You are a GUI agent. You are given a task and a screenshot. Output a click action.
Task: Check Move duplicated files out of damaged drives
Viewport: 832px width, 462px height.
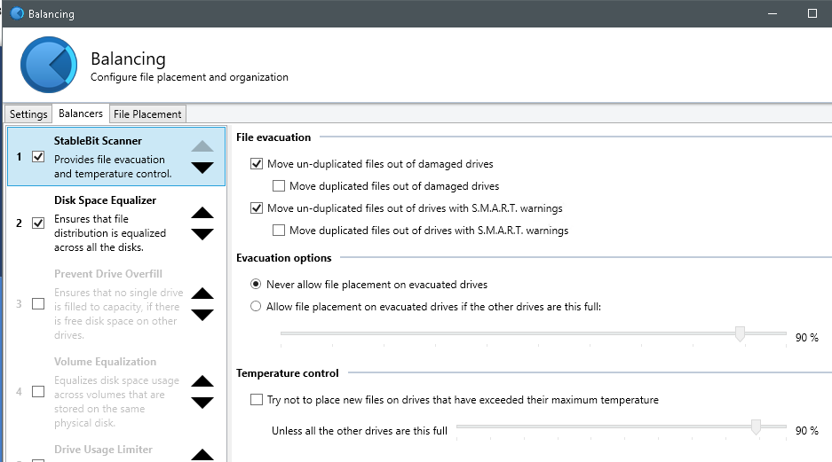279,186
